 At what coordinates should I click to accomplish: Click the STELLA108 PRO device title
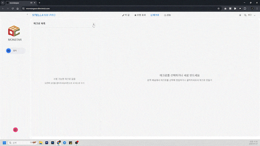tap(44, 15)
